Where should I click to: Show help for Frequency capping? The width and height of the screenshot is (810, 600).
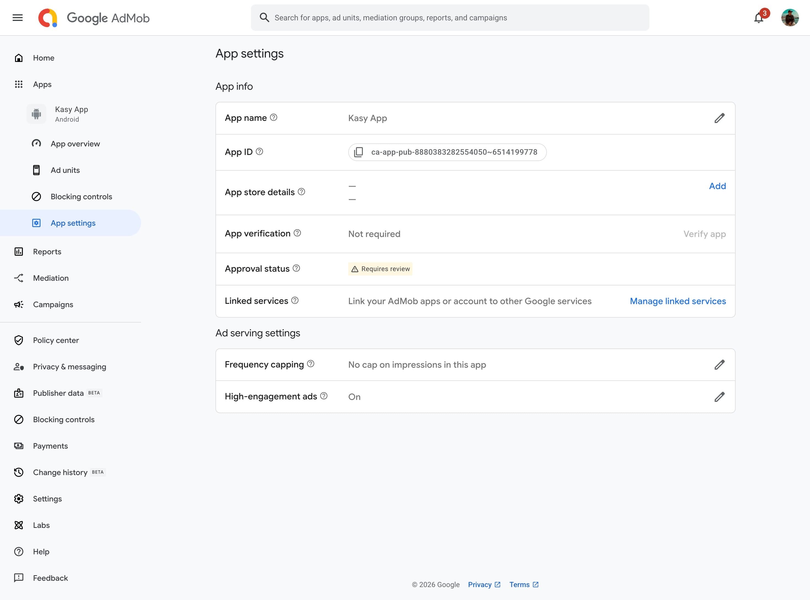click(310, 364)
